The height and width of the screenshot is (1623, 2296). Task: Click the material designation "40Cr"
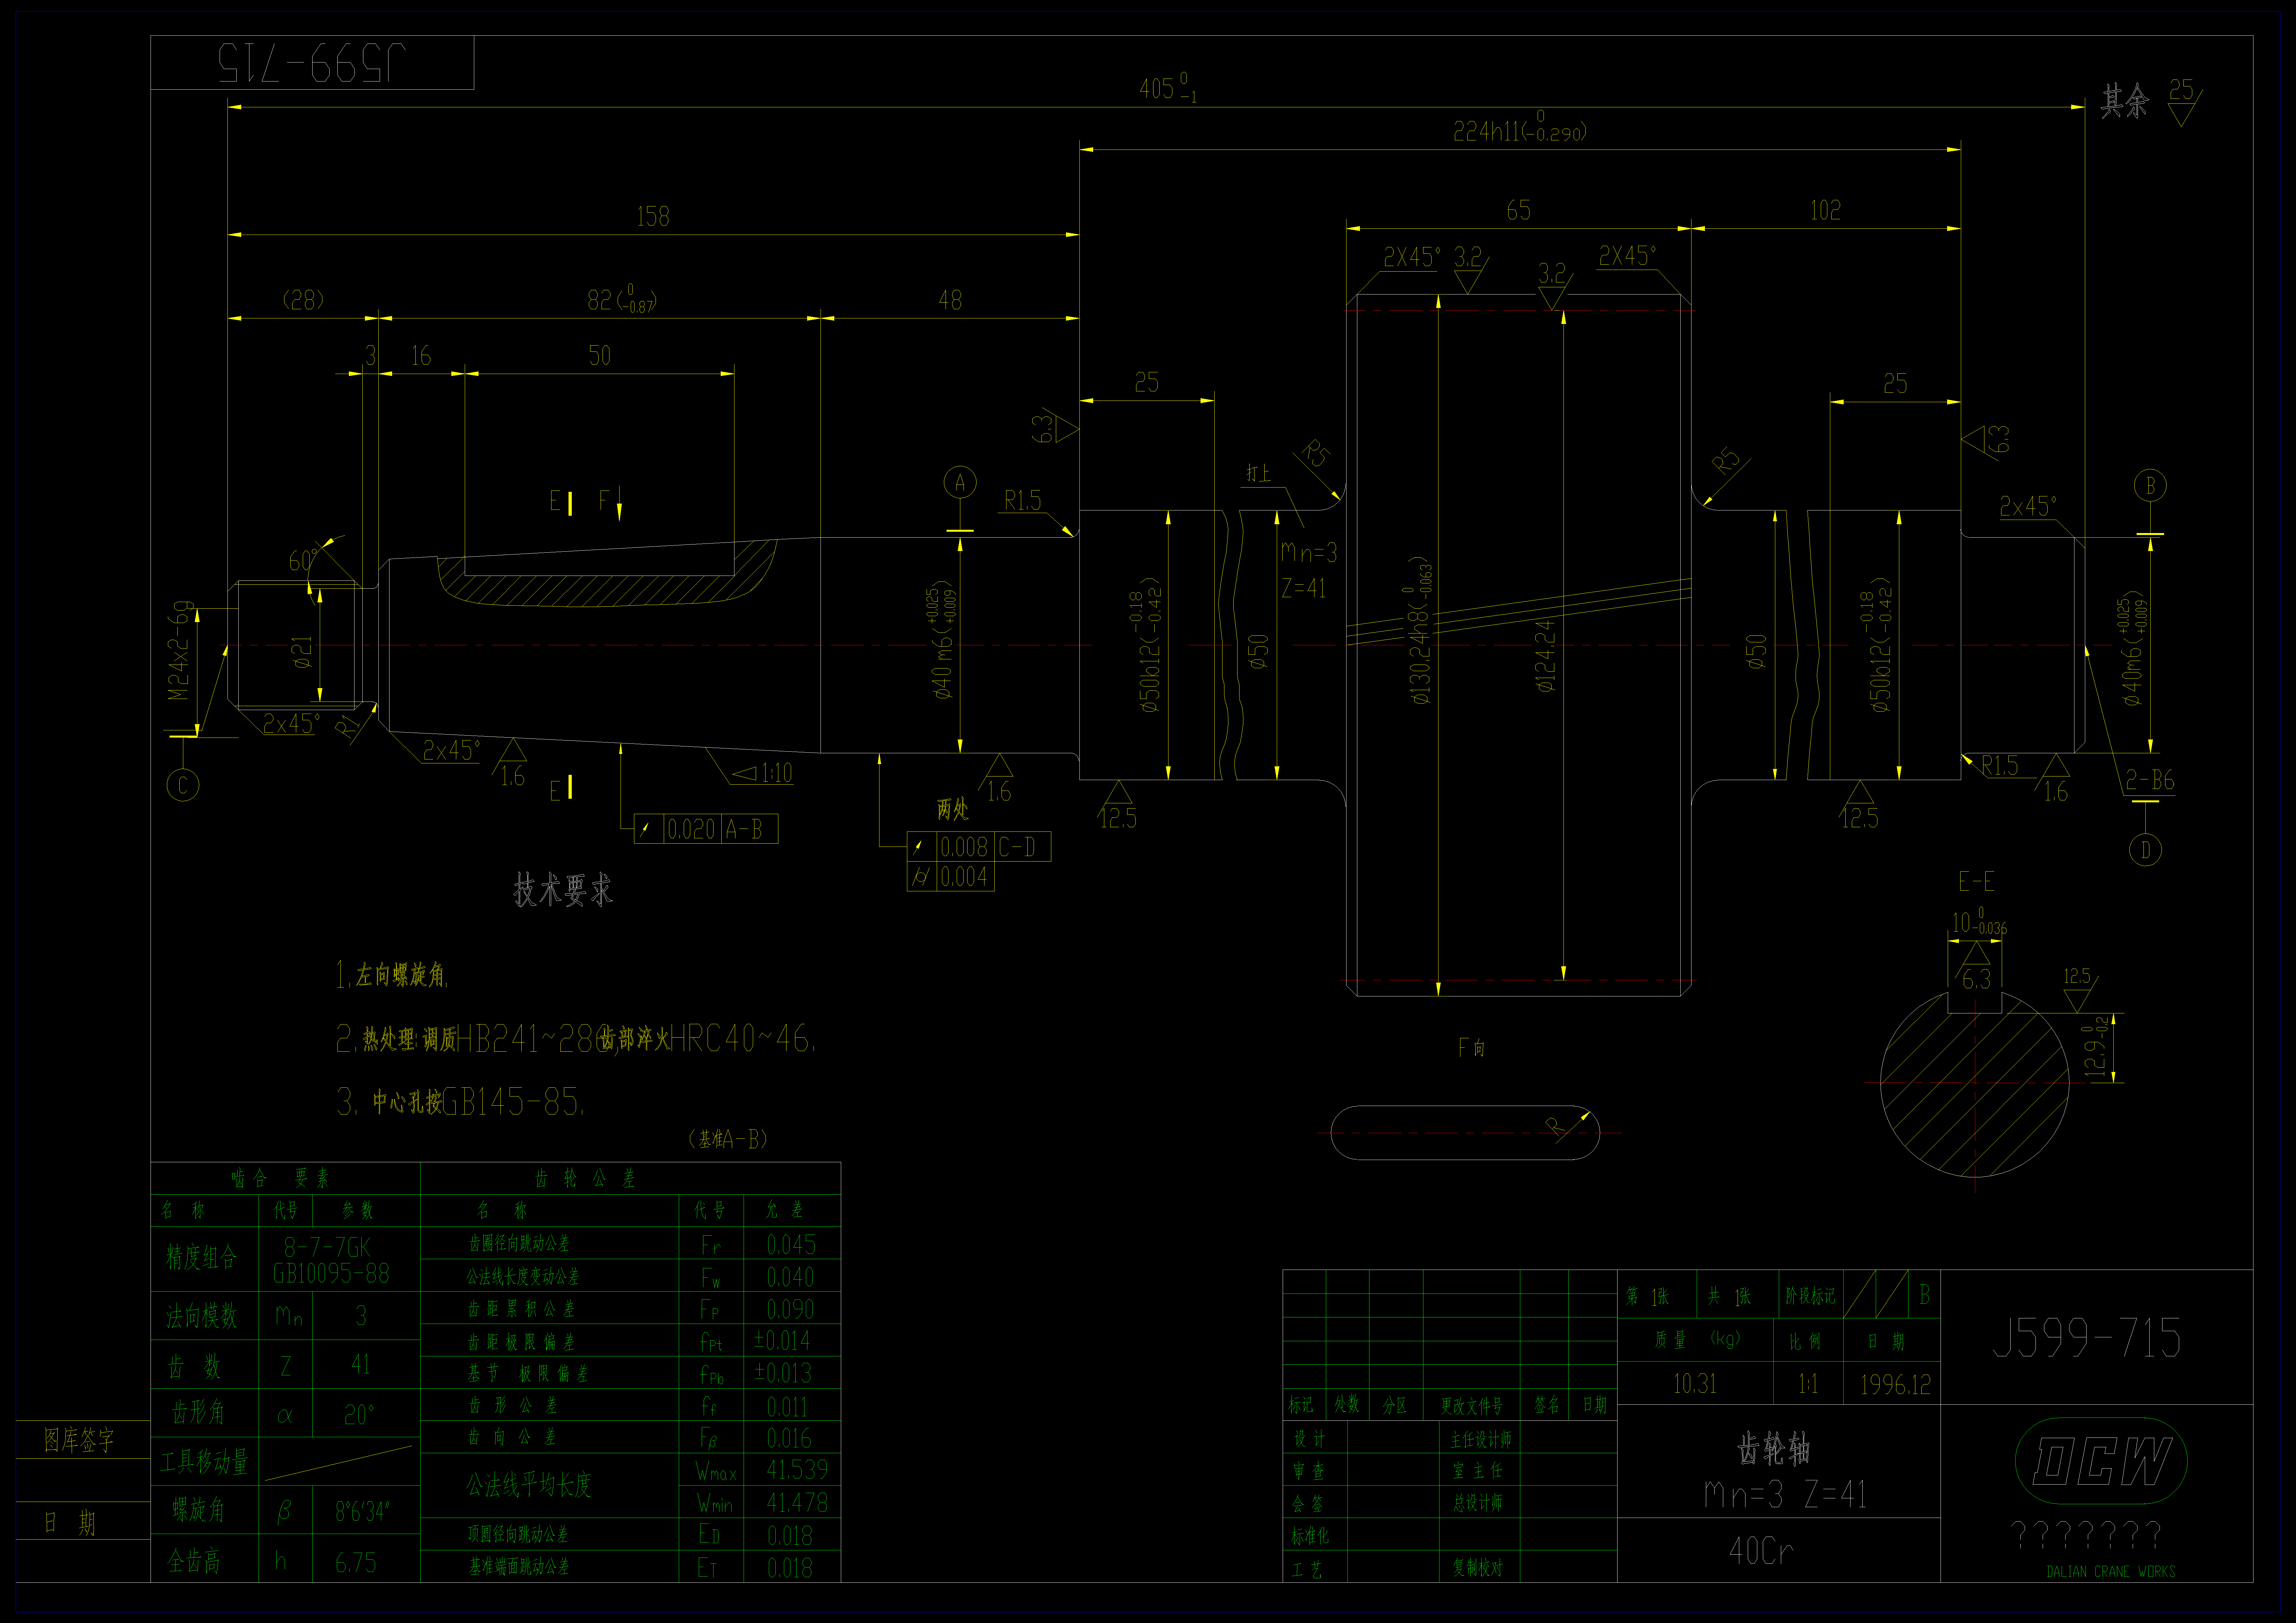coord(1761,1551)
